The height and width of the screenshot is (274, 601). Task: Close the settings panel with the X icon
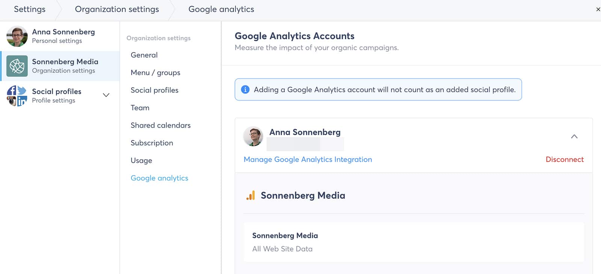click(599, 8)
